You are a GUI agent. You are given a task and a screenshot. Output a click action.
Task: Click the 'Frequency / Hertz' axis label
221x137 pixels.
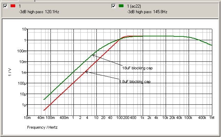42,127
